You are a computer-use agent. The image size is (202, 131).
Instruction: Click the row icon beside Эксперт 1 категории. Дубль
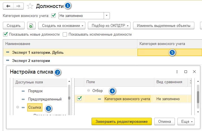tap(8, 52)
